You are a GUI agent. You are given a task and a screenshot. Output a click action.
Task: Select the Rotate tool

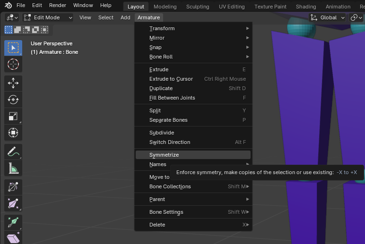(13, 100)
